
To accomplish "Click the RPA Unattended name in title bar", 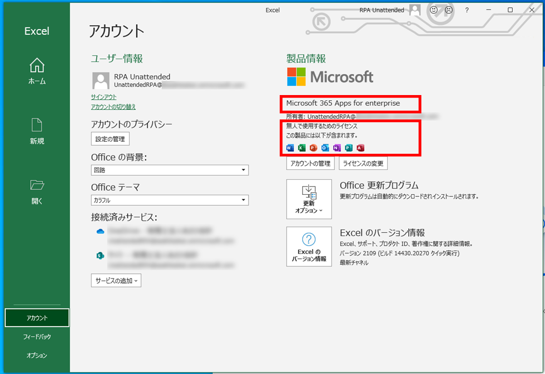I will pyautogui.click(x=382, y=10).
